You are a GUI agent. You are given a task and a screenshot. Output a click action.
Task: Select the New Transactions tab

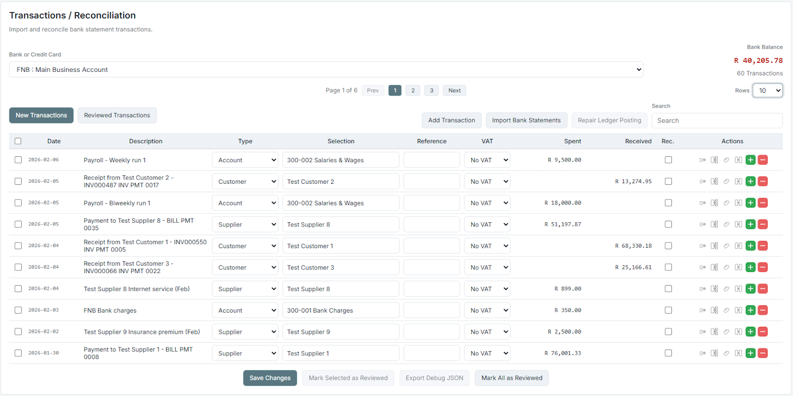click(x=41, y=116)
